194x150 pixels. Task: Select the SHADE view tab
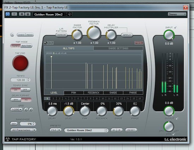[113, 93]
